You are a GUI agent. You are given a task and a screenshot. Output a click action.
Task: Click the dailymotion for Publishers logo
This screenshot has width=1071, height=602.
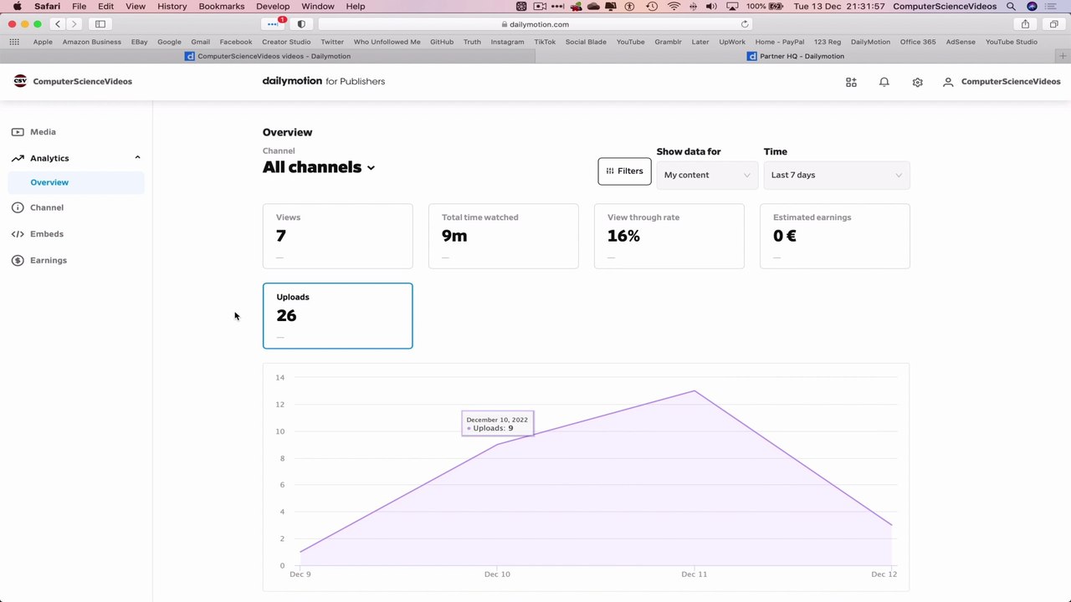pos(324,81)
